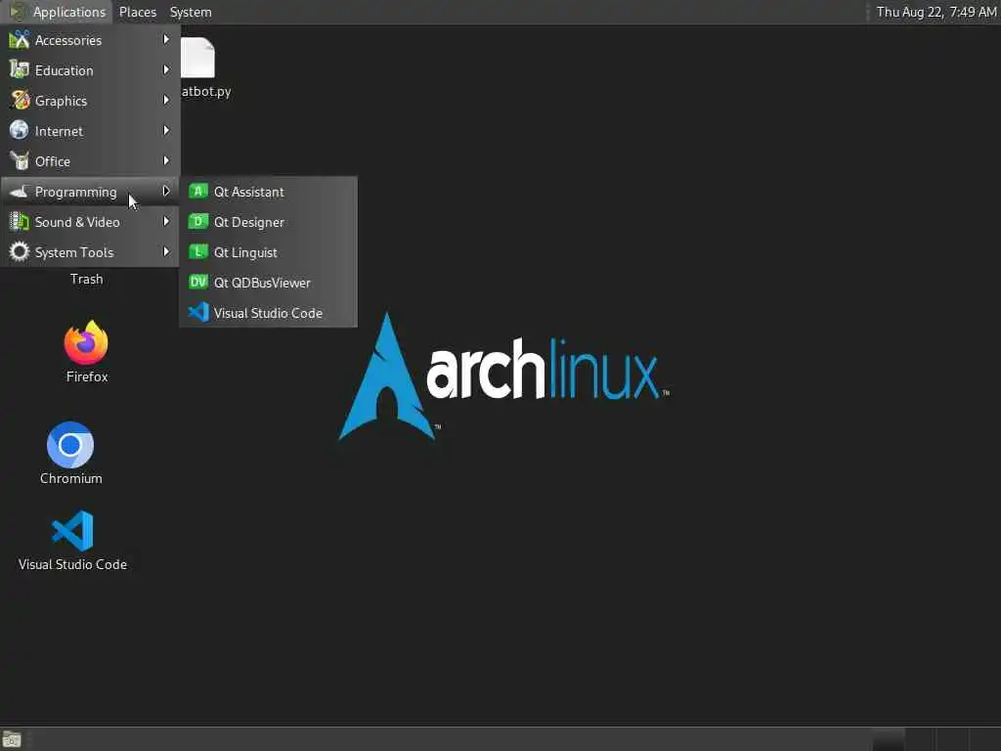The image size is (1001, 751).
Task: Click the Education category icon
Action: 20,70
